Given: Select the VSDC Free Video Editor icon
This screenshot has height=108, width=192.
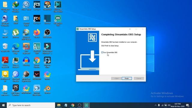Looking at the screenshot, I should tap(58, 7).
